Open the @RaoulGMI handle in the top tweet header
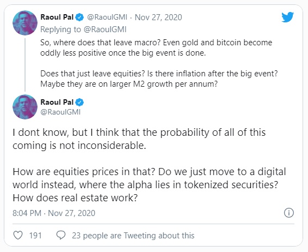Image resolution: width=308 pixels, height=252 pixels. click(x=107, y=17)
